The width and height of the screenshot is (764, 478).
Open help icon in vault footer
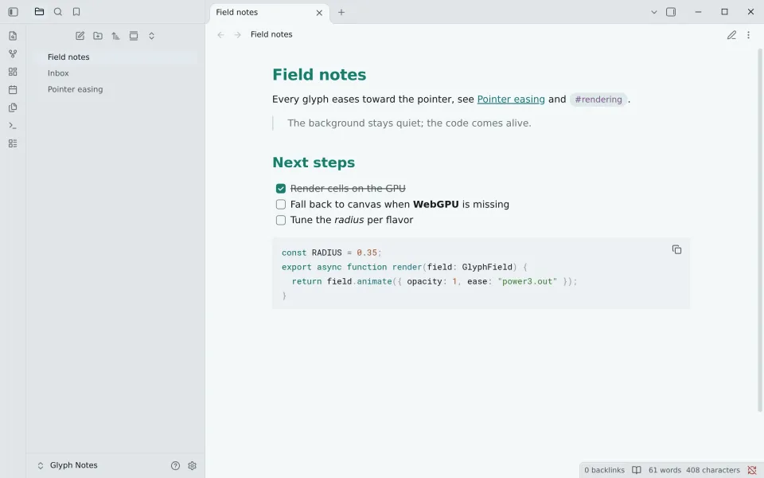pyautogui.click(x=175, y=466)
